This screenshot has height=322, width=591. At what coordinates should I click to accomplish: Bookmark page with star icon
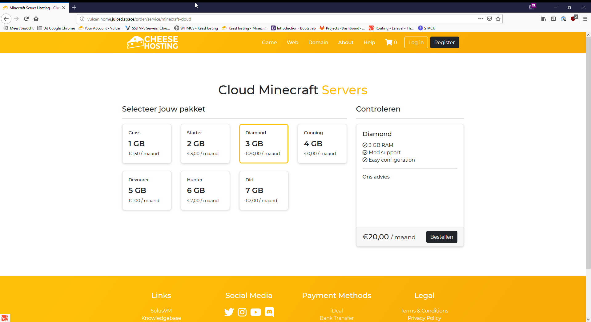(x=498, y=19)
